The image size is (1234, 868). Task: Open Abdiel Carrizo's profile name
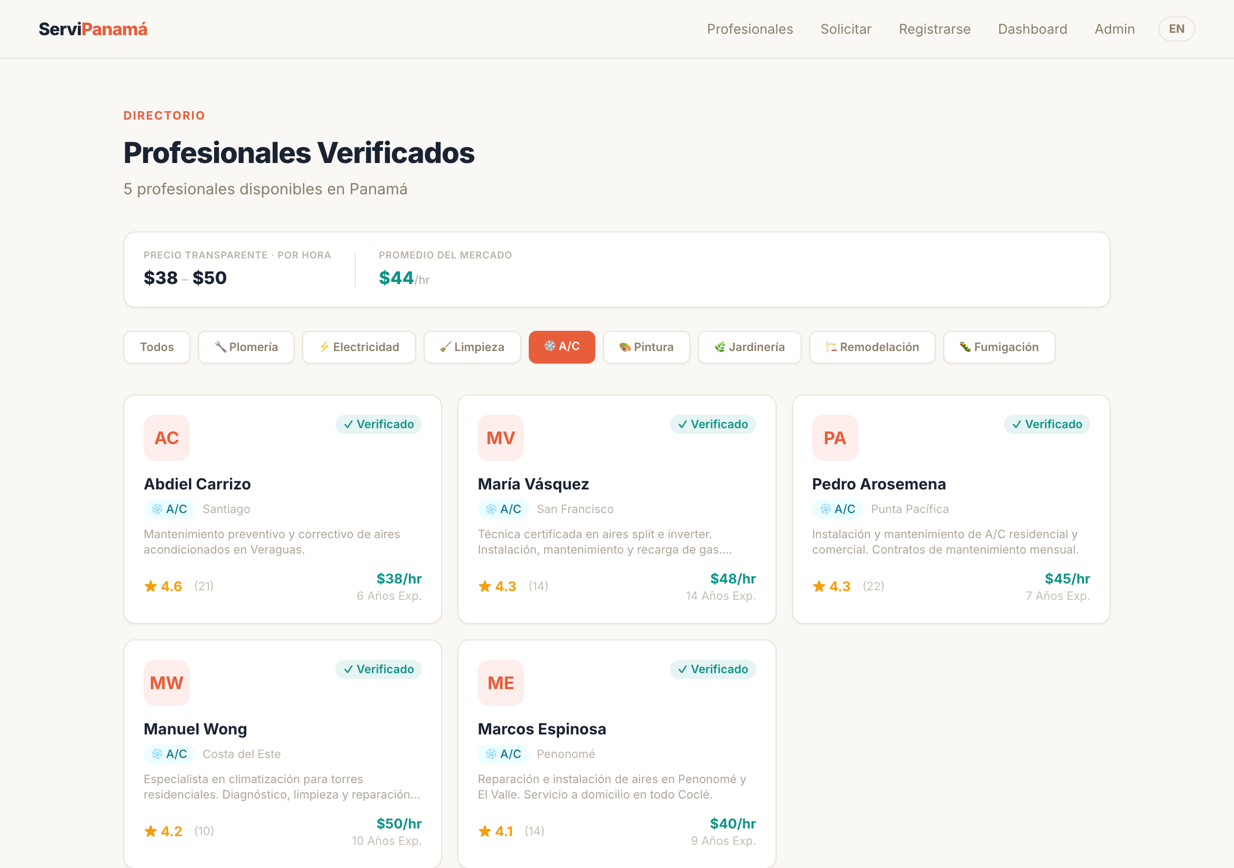[197, 484]
